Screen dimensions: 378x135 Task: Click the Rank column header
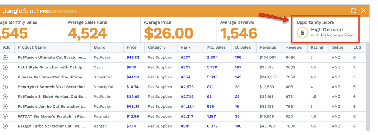186,47
